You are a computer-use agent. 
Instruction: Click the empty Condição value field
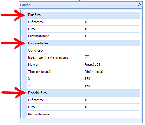[112, 50]
